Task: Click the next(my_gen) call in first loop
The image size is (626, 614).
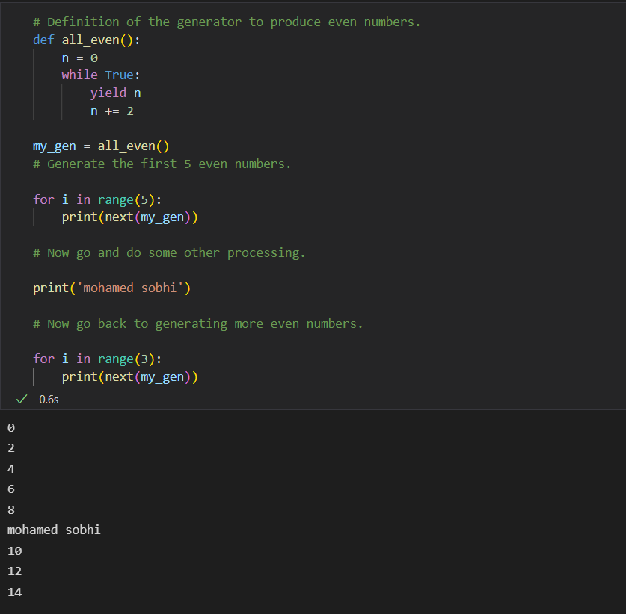Action: tap(147, 217)
